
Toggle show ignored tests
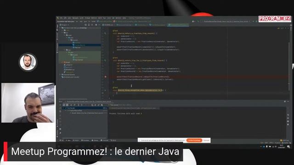67,105
